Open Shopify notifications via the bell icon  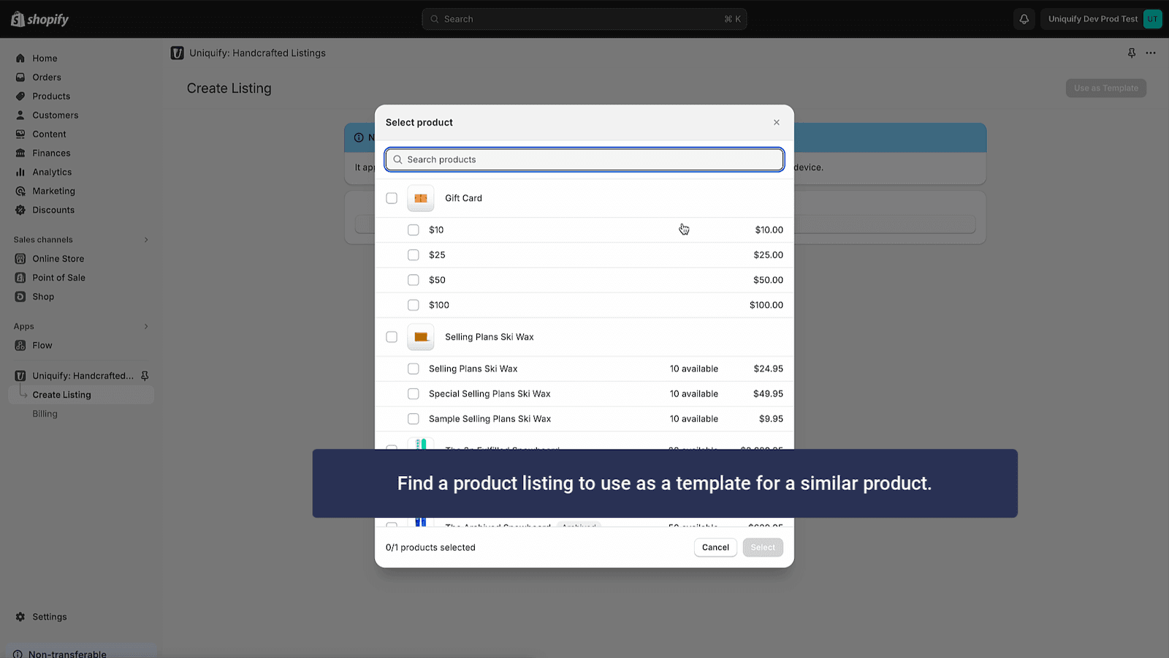(1024, 19)
